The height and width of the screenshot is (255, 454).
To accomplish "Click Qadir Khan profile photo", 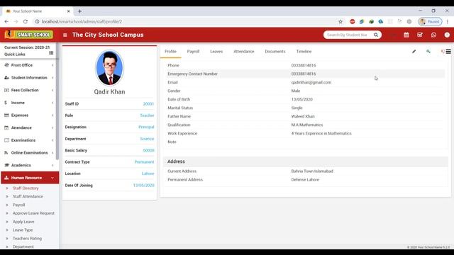I will (109, 68).
